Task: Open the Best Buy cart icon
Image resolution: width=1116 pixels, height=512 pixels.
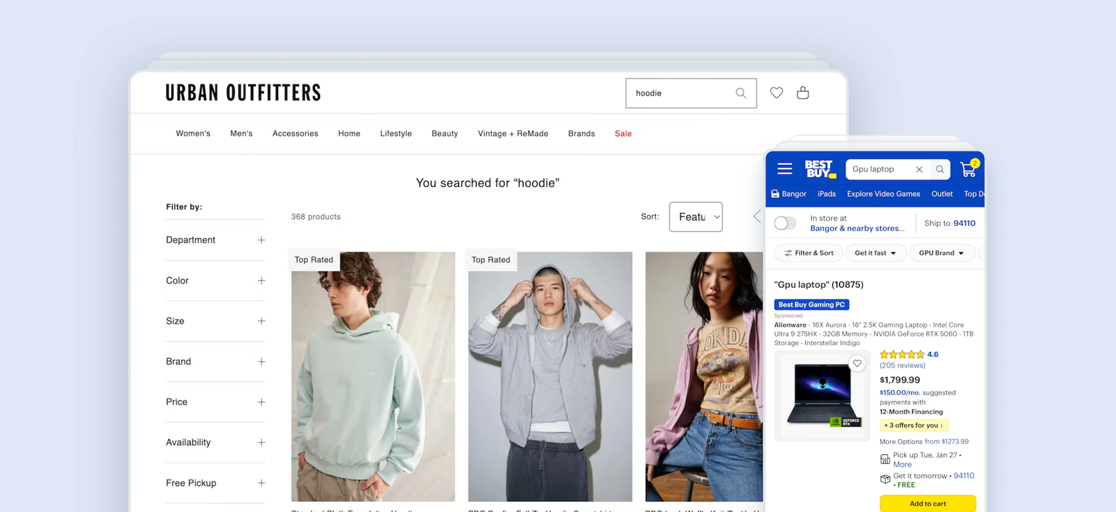Action: (x=968, y=169)
